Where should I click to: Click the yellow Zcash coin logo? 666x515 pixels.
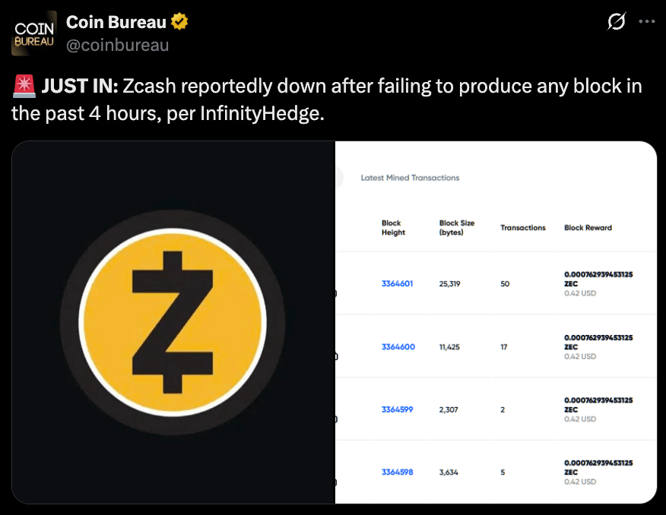pos(173,322)
